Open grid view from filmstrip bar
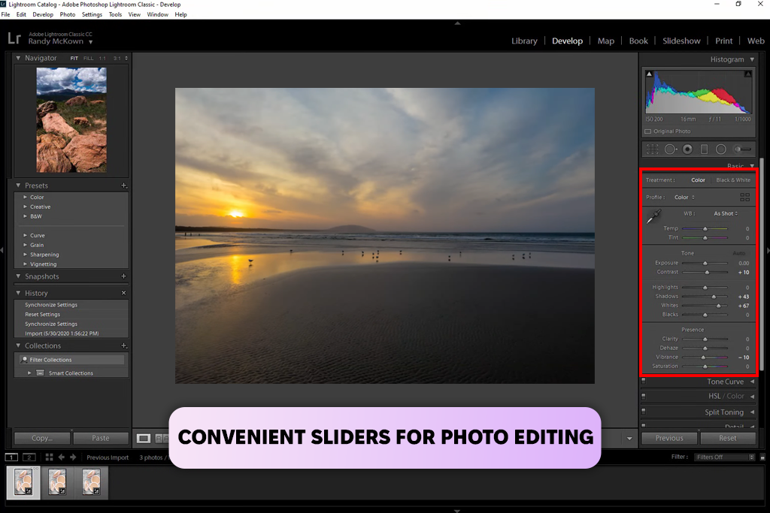The height and width of the screenshot is (513, 770). pos(49,457)
